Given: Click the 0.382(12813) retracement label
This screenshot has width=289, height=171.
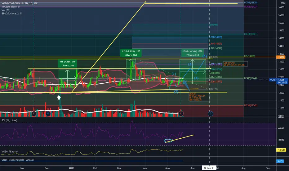Looking at the screenshot, I should [x=216, y=77].
